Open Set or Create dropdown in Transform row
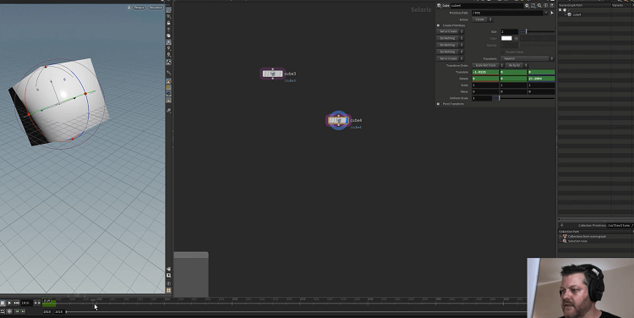634x318 pixels. [450, 58]
